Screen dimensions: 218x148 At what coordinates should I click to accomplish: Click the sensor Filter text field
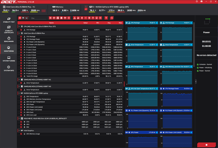point(38,18)
